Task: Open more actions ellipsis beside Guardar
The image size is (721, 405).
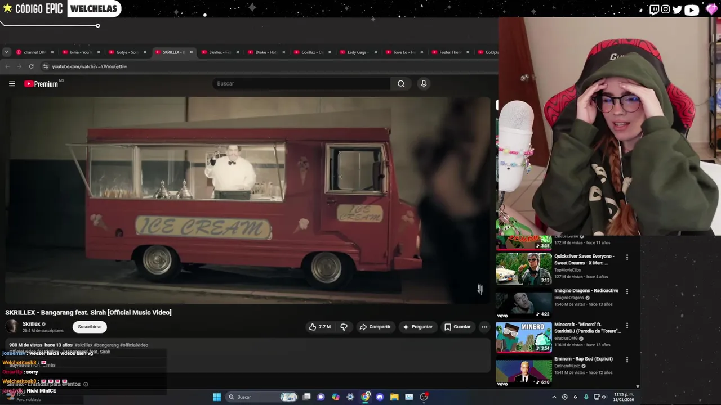Action: pos(484,327)
